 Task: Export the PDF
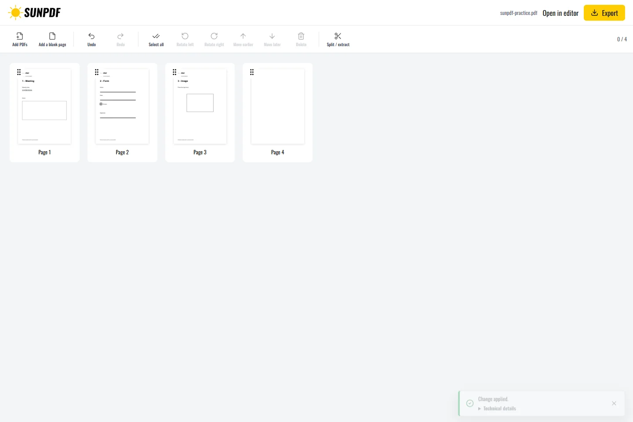click(604, 13)
